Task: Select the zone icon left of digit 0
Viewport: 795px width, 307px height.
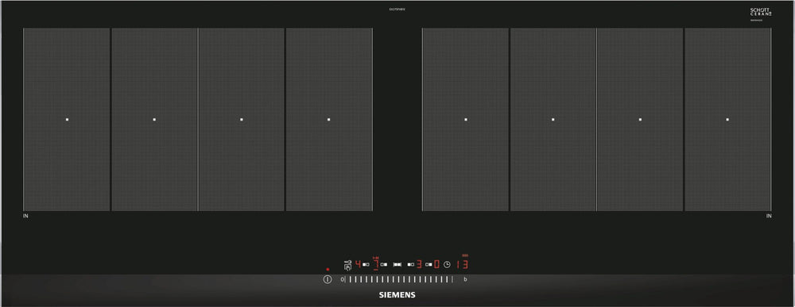Action: click(429, 264)
